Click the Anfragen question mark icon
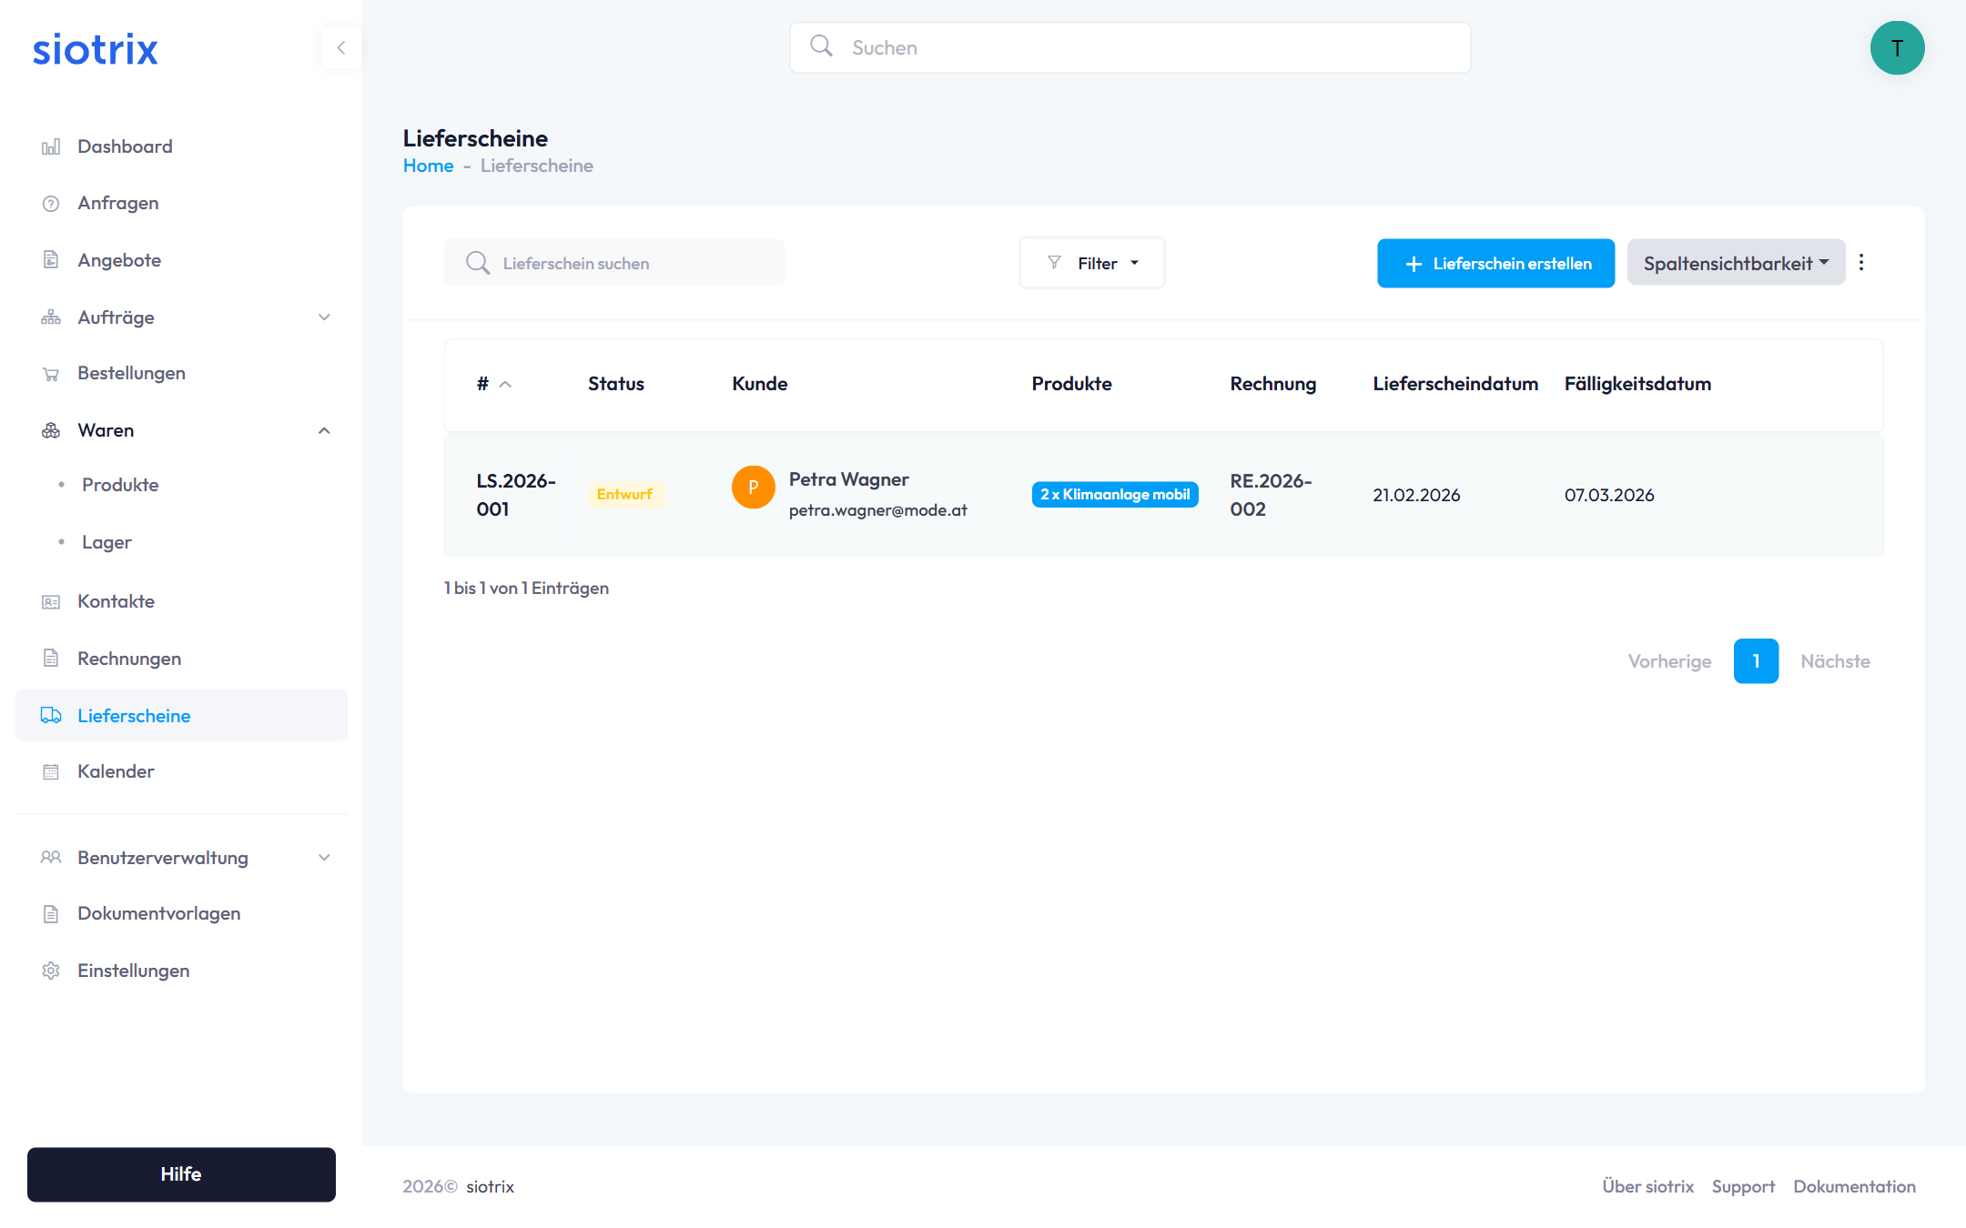This screenshot has width=1966, height=1228. 51,204
